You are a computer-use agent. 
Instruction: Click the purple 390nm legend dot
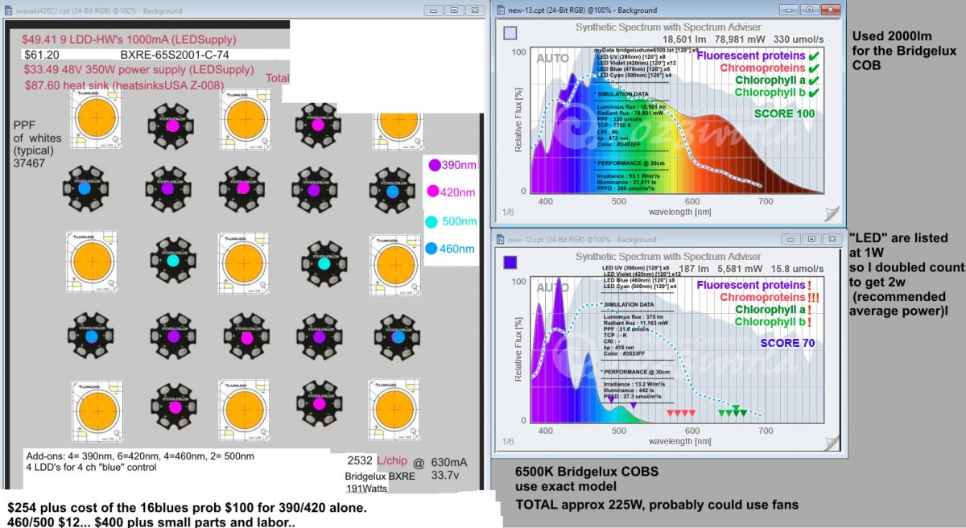pyautogui.click(x=435, y=165)
